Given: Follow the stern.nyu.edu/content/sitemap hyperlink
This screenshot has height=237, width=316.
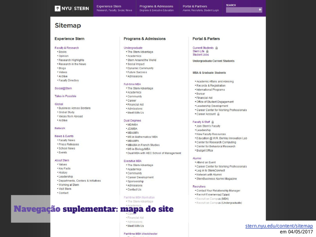Looking at the screenshot, I should point(279,226).
